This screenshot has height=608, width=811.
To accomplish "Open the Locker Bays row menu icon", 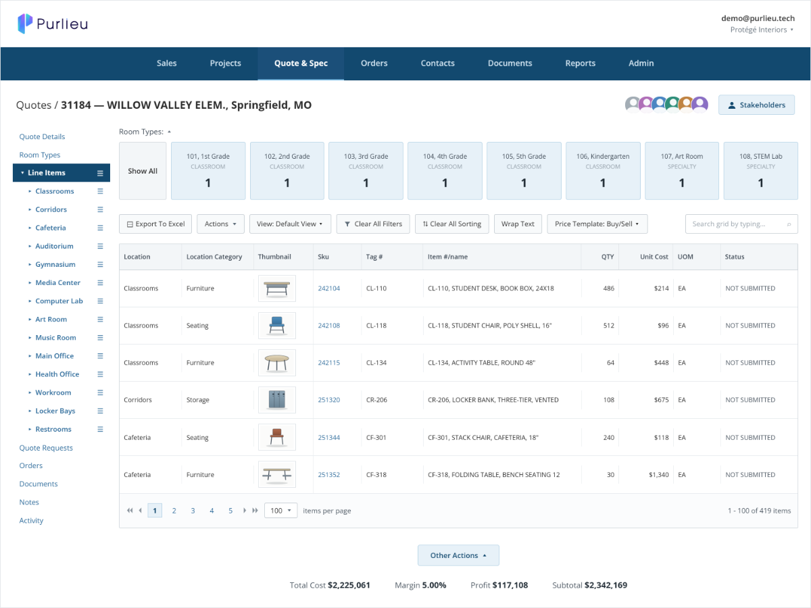I will [x=100, y=411].
